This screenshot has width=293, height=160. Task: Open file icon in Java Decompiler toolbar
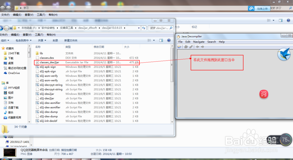(x=179, y=47)
